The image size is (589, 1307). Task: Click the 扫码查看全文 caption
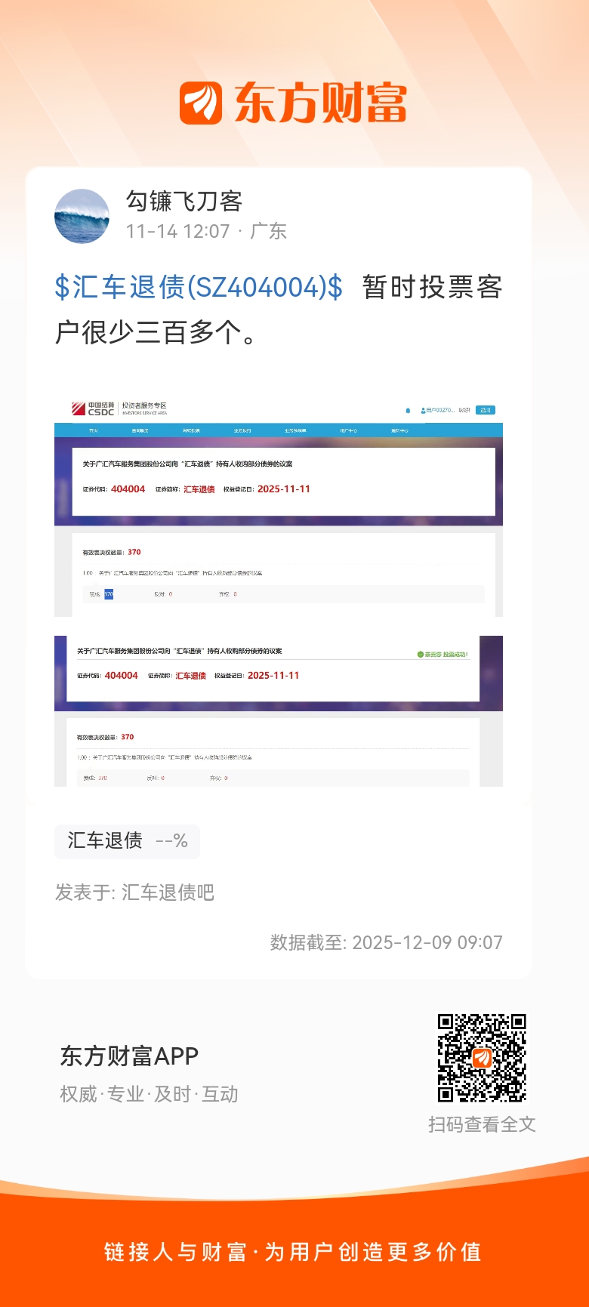coord(482,1124)
